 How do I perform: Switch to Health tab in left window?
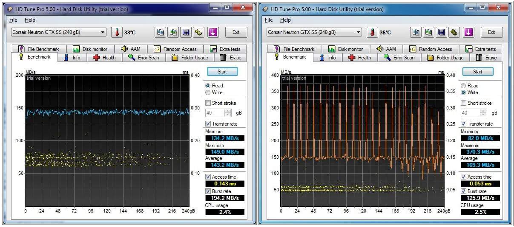point(104,58)
